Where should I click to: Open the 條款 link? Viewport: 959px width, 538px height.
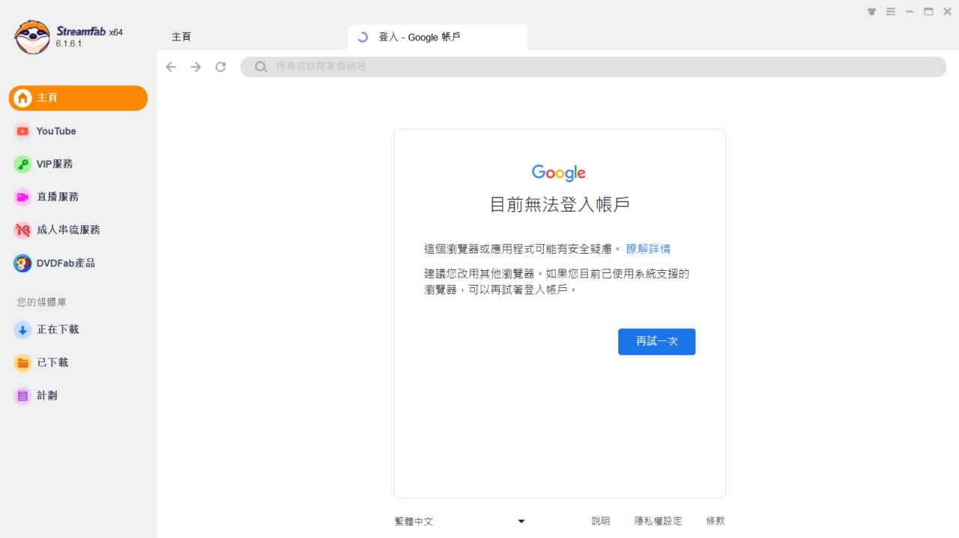point(716,522)
